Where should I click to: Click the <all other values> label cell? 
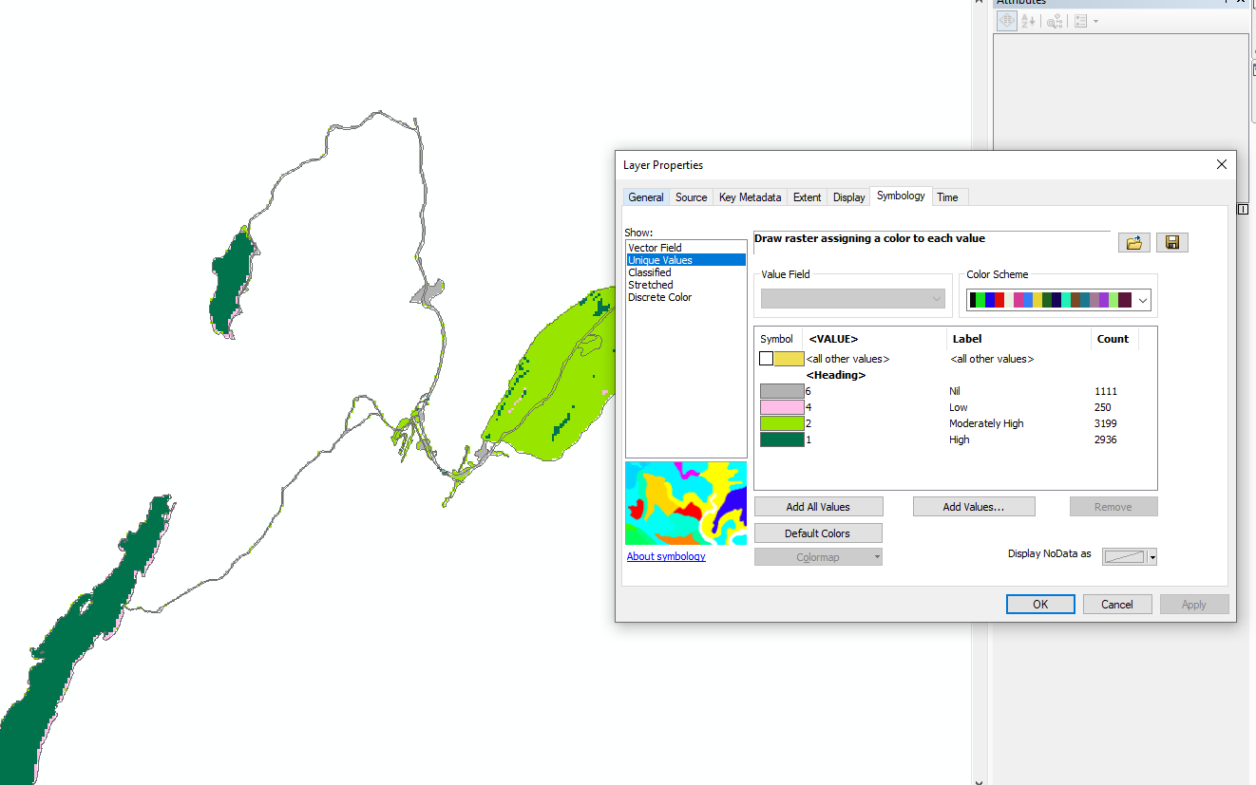[x=992, y=359]
